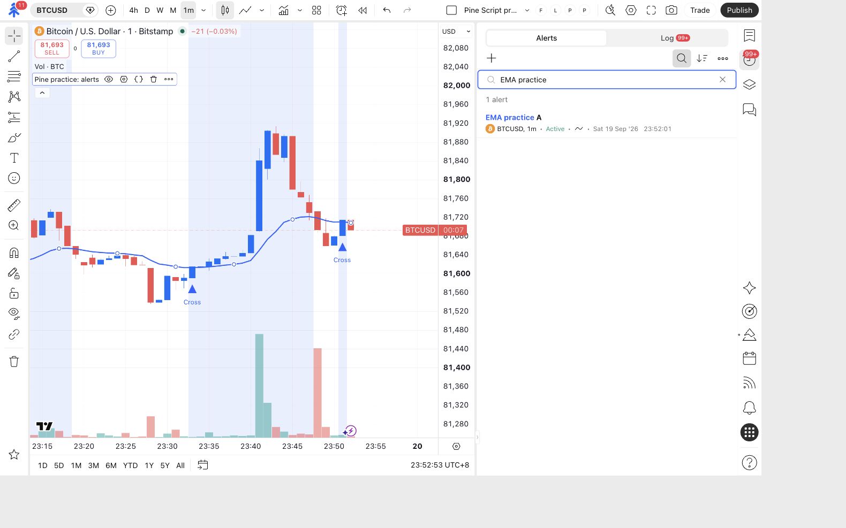Open the chart style dropdown arrow
This screenshot has width=846, height=528.
(262, 10)
